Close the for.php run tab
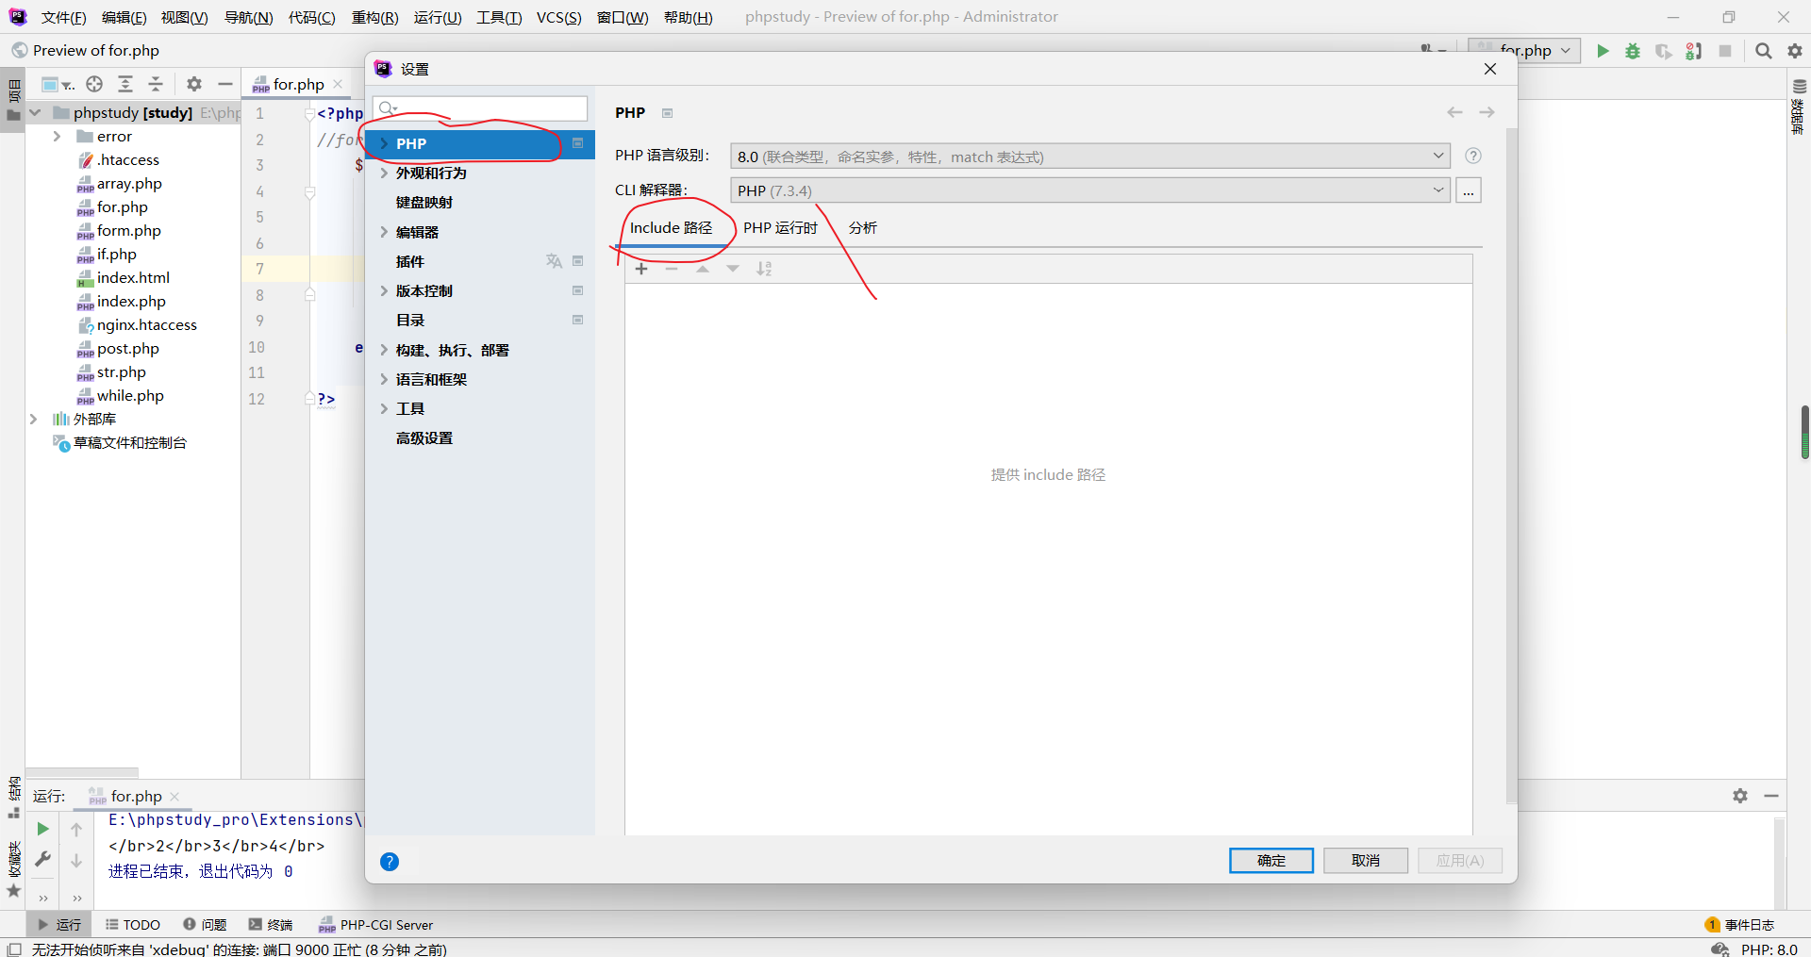Viewport: 1811px width, 957px height. [174, 797]
